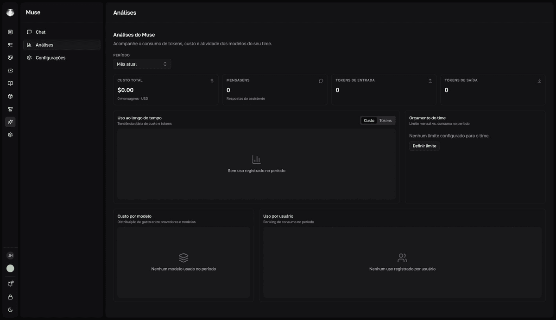Click the users icon in Uso por usuário
Image resolution: width=556 pixels, height=320 pixels.
(x=402, y=258)
